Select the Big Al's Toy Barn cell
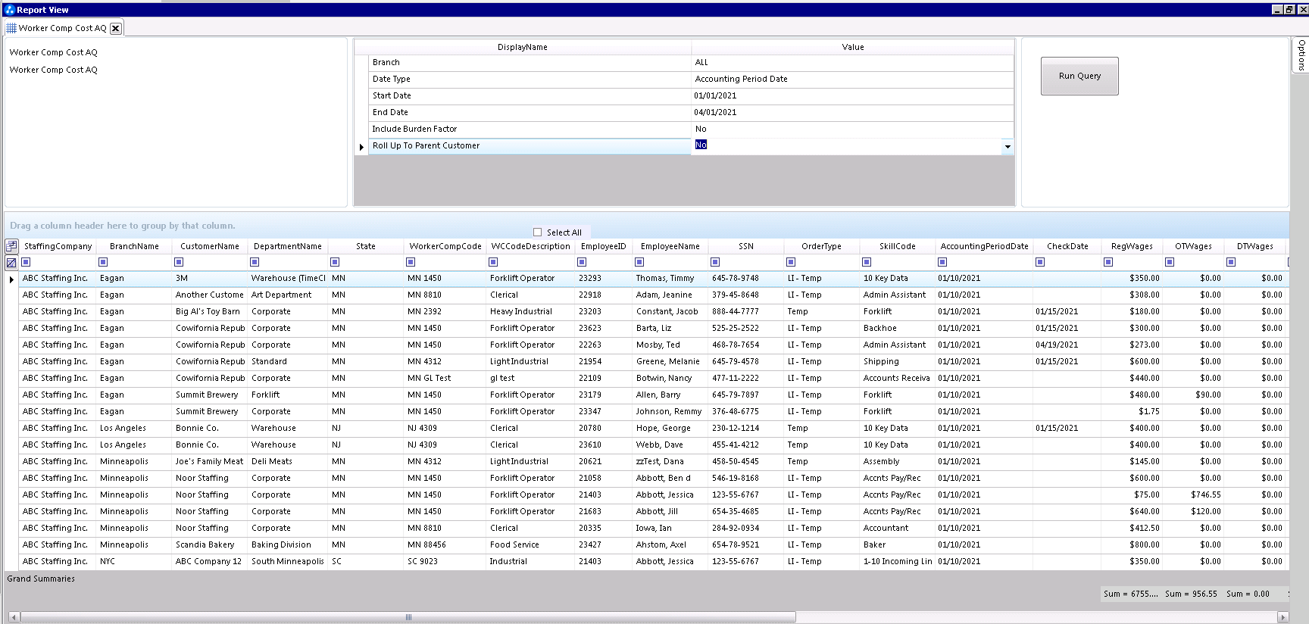 point(210,312)
